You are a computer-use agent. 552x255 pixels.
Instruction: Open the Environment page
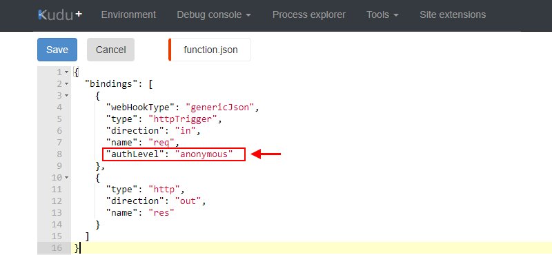pos(128,14)
